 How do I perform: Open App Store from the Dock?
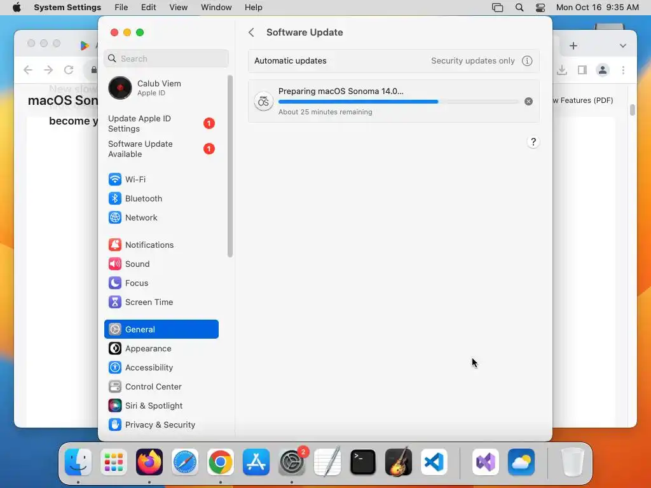tap(256, 462)
